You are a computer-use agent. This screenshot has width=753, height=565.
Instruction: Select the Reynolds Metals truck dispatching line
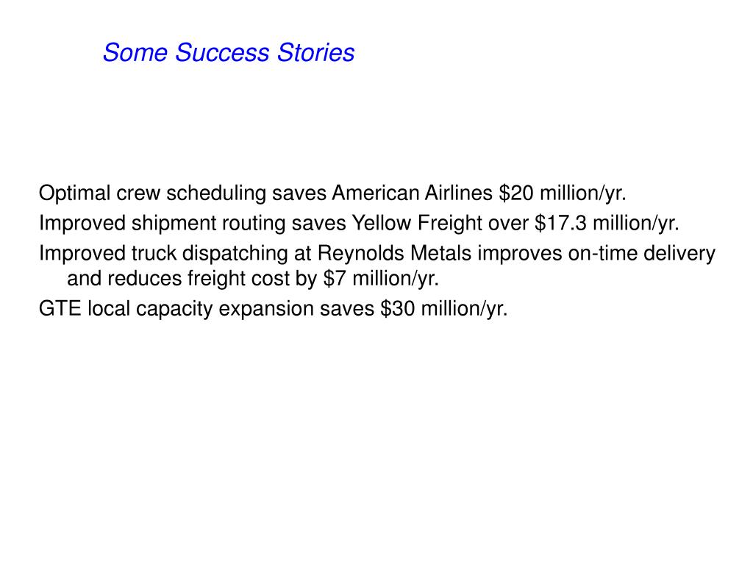[x=377, y=266]
